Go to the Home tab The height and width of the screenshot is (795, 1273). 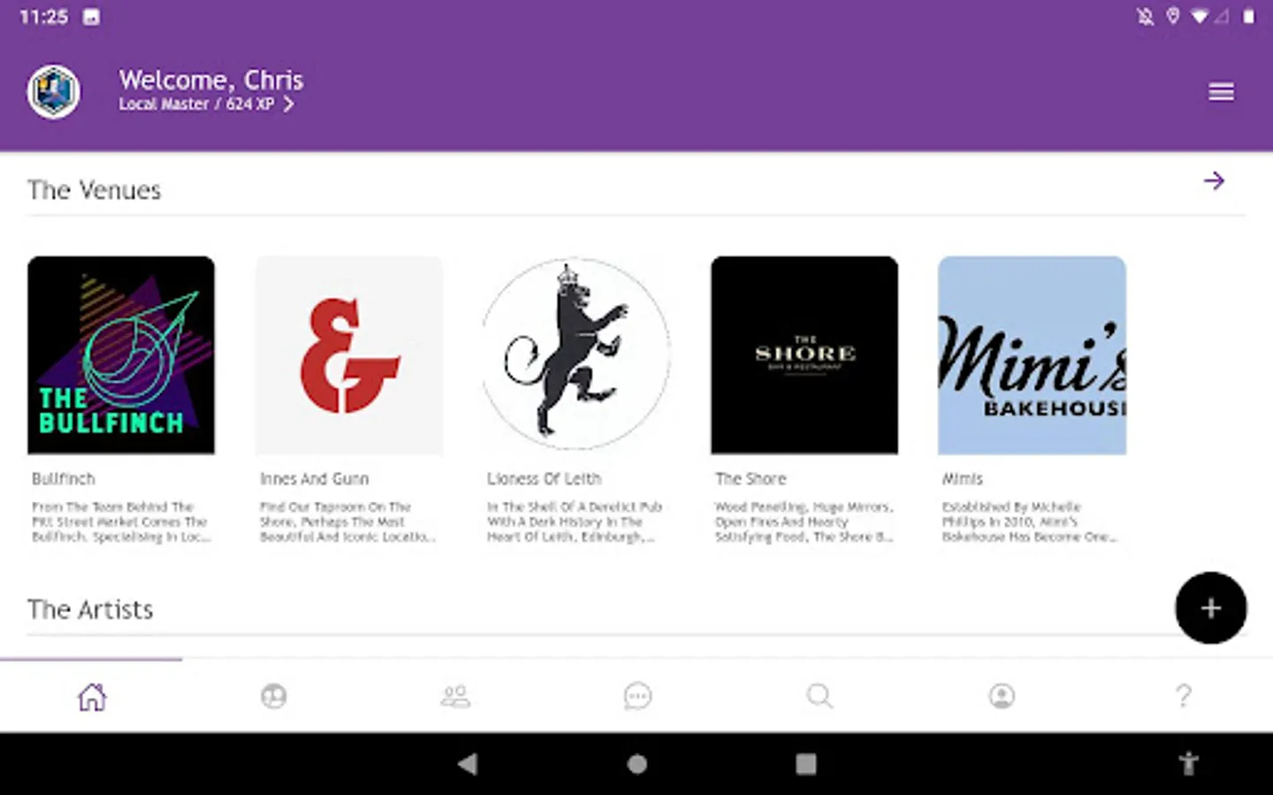pos(92,696)
